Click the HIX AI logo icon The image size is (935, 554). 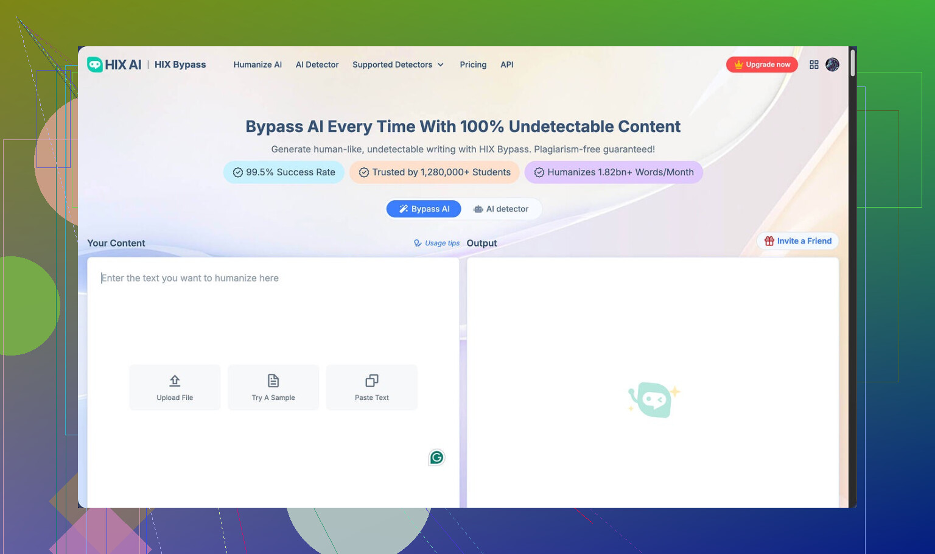coord(95,65)
